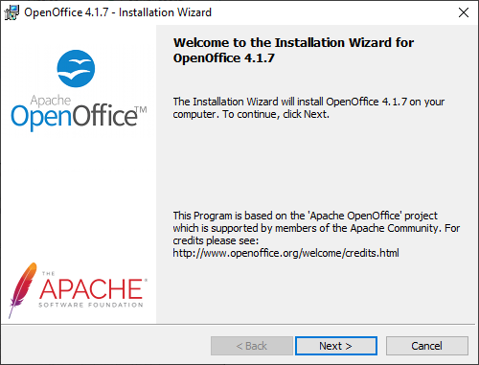Click the Software Foundation caption
The width and height of the screenshot is (479, 365).
[91, 305]
